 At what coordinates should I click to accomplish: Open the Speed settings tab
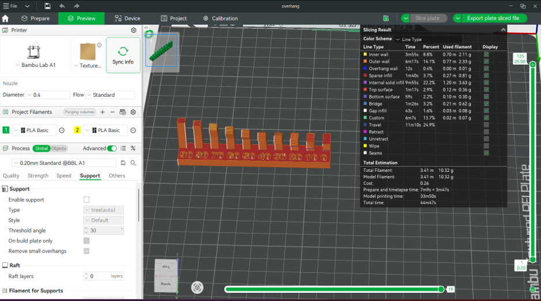(x=64, y=175)
